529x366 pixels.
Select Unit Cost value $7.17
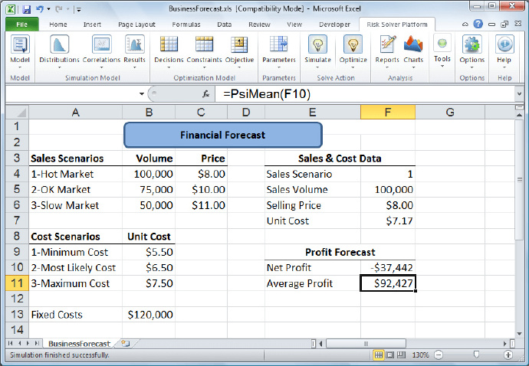[x=388, y=221]
